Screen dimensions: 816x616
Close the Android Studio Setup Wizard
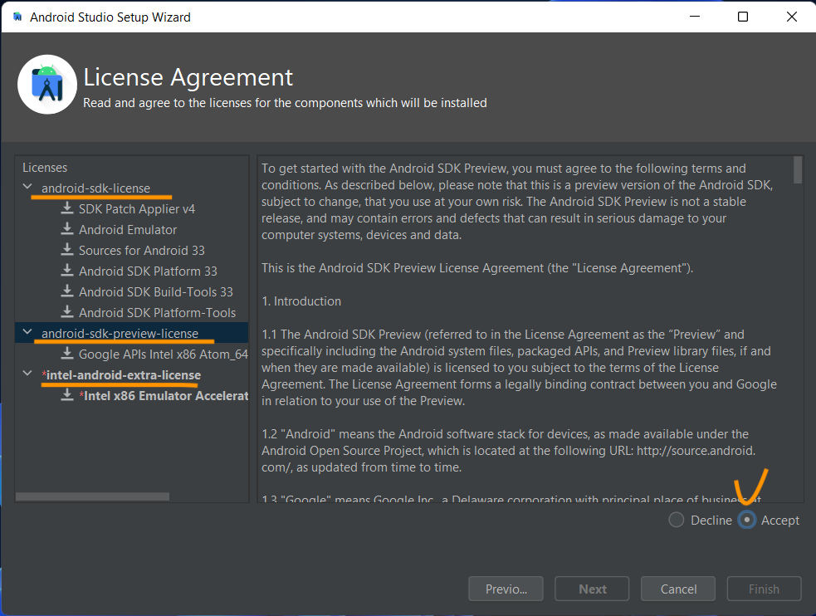pyautogui.click(x=792, y=17)
